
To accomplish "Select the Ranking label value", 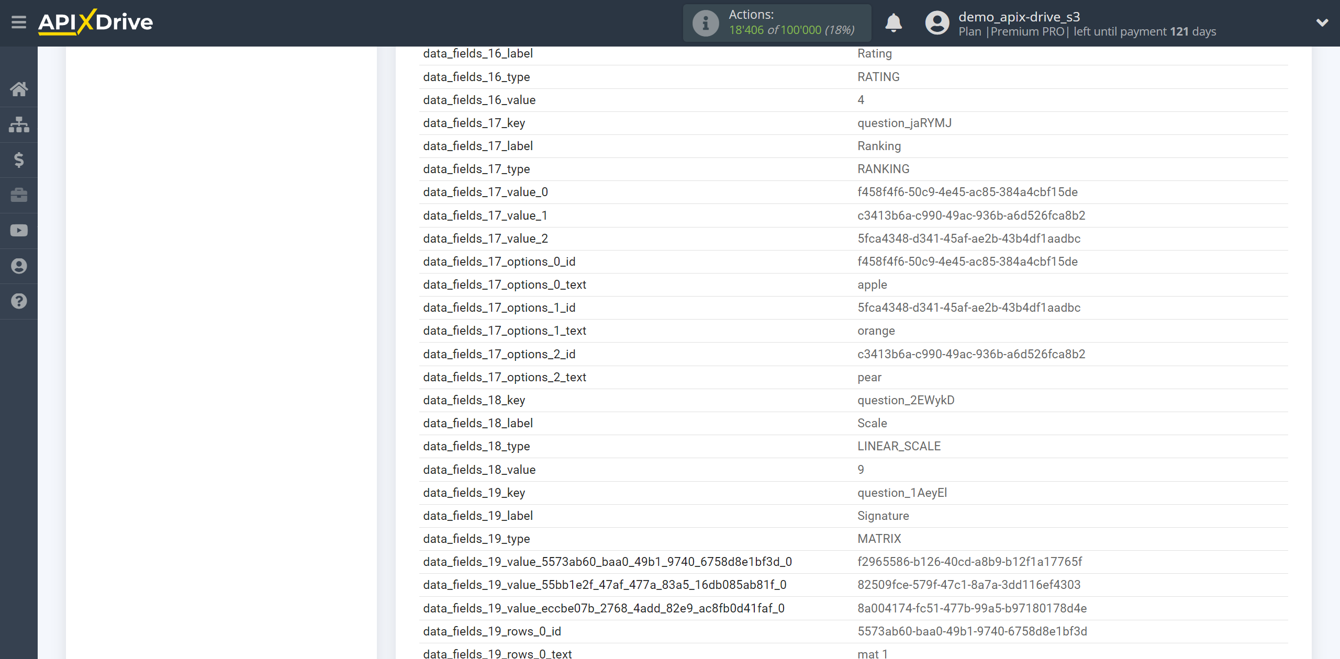I will pos(879,146).
